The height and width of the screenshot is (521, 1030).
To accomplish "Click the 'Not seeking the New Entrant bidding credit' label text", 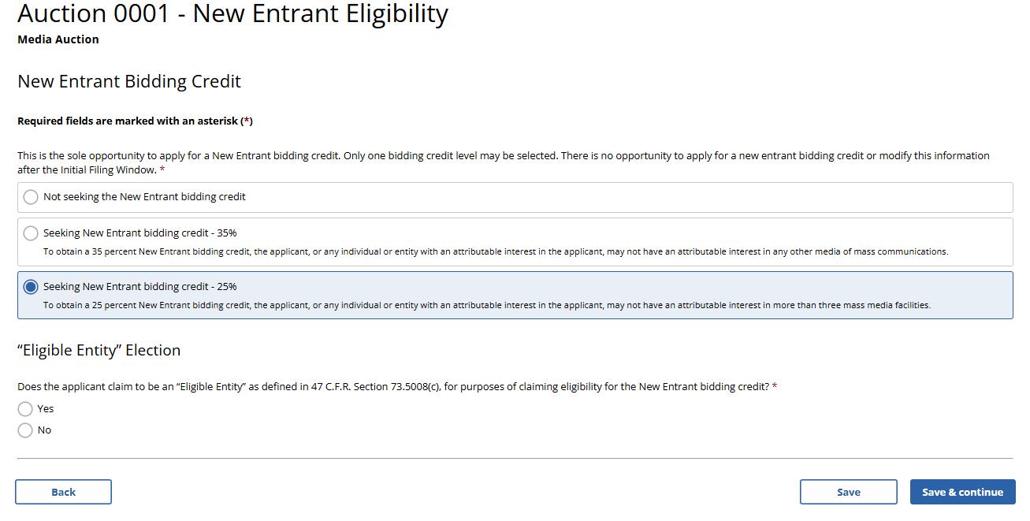I will [144, 197].
